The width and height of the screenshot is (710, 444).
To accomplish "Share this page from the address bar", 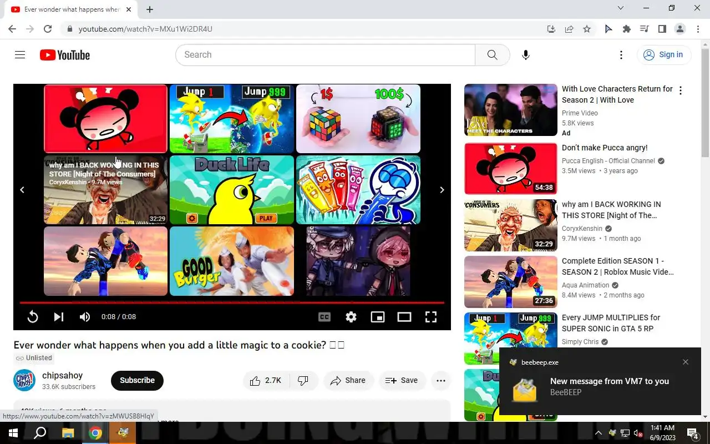I will [569, 29].
